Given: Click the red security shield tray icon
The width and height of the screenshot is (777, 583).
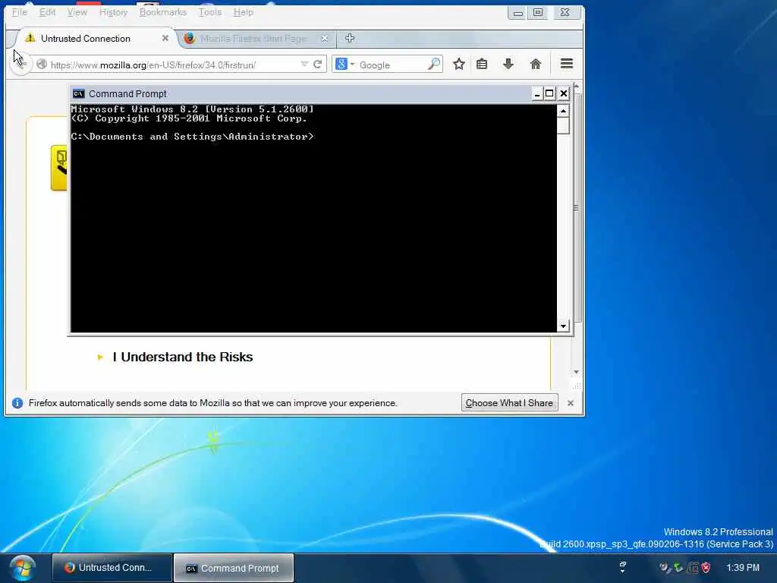Looking at the screenshot, I should 706,568.
